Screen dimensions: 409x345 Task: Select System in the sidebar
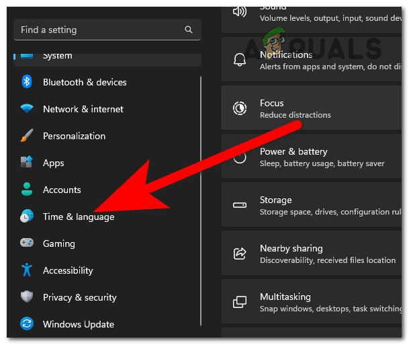pos(107,60)
